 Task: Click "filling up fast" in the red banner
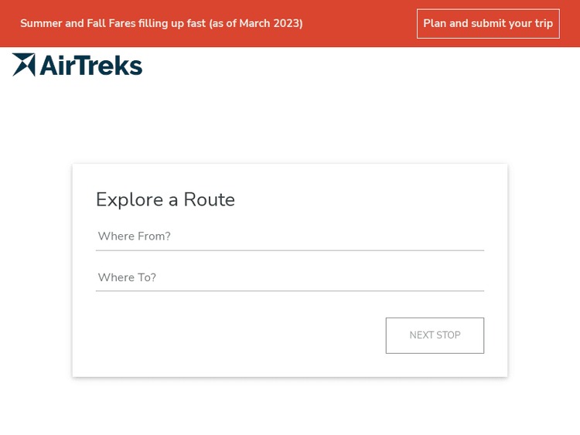(172, 23)
